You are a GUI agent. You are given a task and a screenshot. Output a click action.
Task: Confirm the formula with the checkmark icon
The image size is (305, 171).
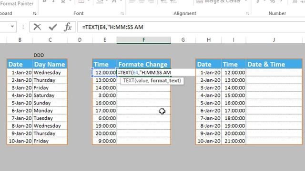click(52, 27)
